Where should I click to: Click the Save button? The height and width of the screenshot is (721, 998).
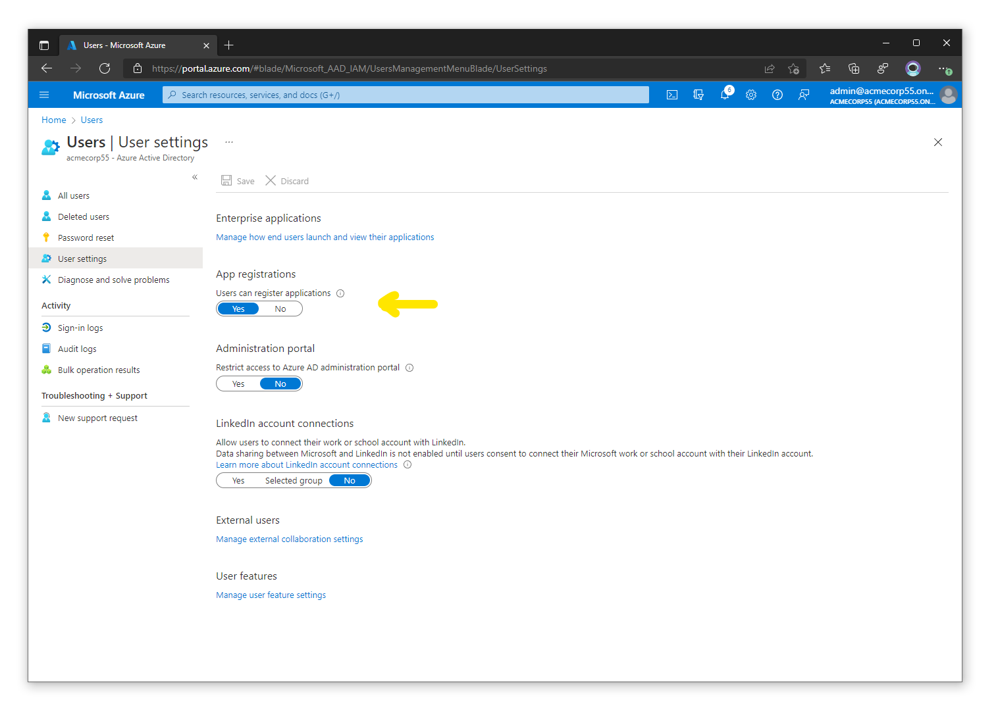(x=238, y=181)
